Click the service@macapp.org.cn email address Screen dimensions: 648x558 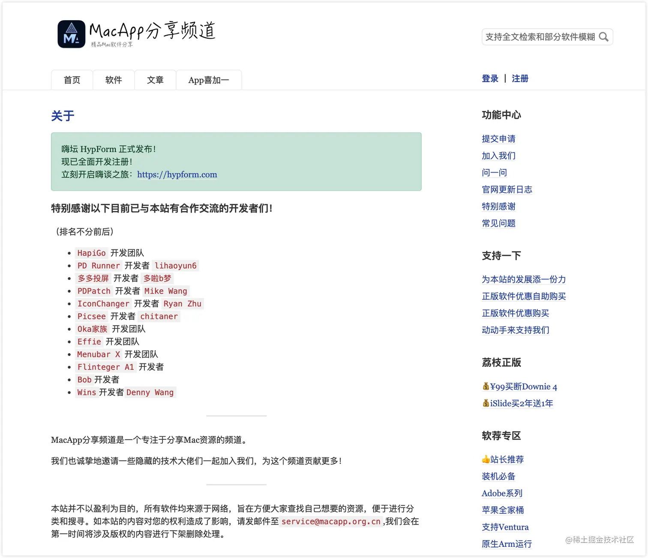(x=331, y=522)
